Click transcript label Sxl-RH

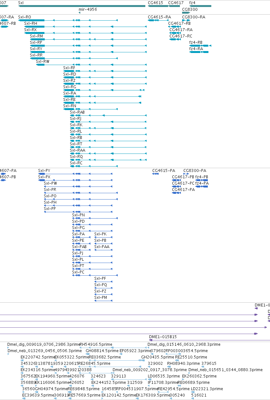tap(30, 23)
